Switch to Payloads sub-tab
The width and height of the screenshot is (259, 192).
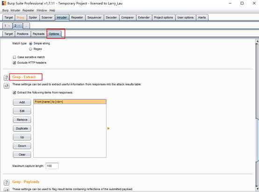pyautogui.click(x=38, y=34)
